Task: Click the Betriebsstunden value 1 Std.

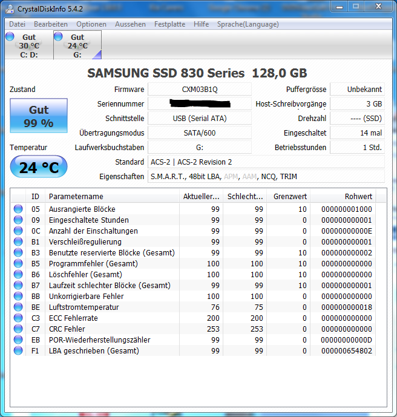Action: pos(358,147)
